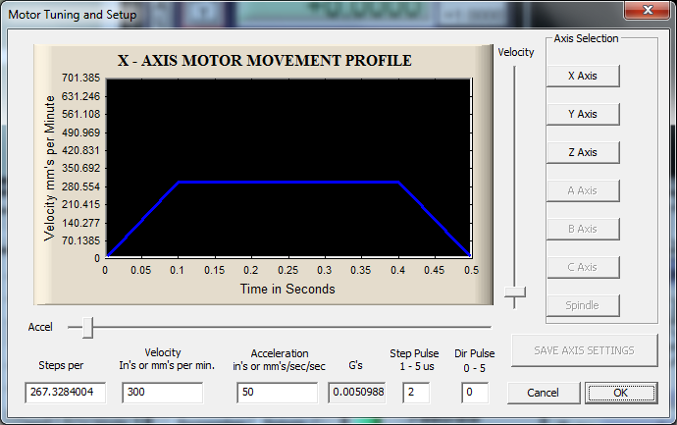Viewport: 677px width, 425px height.
Task: Click the Step Pulse field showing 2
Action: (x=416, y=393)
